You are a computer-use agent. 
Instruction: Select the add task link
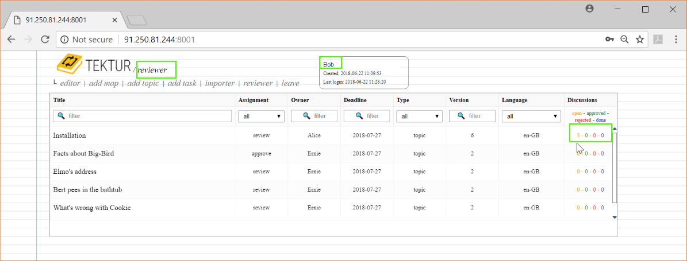coord(182,83)
